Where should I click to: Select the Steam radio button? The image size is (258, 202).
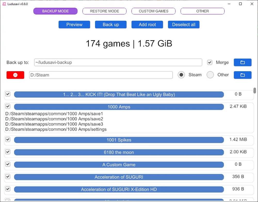tap(181, 75)
